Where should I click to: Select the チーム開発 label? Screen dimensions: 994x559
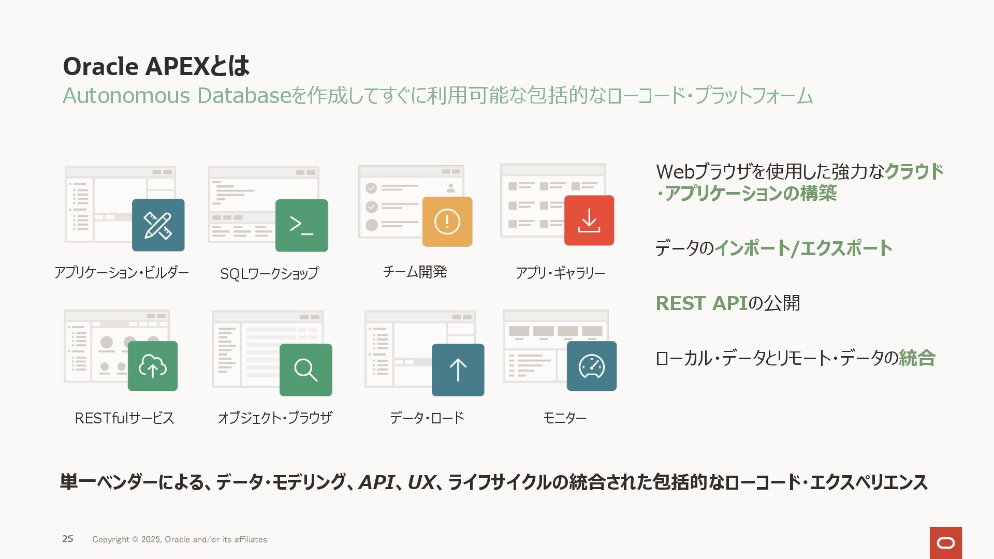tap(415, 272)
